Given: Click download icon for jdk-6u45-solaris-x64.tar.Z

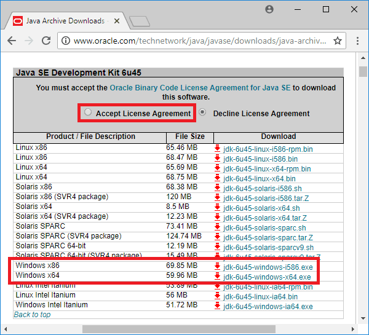Looking at the screenshot, I should tap(217, 218).
